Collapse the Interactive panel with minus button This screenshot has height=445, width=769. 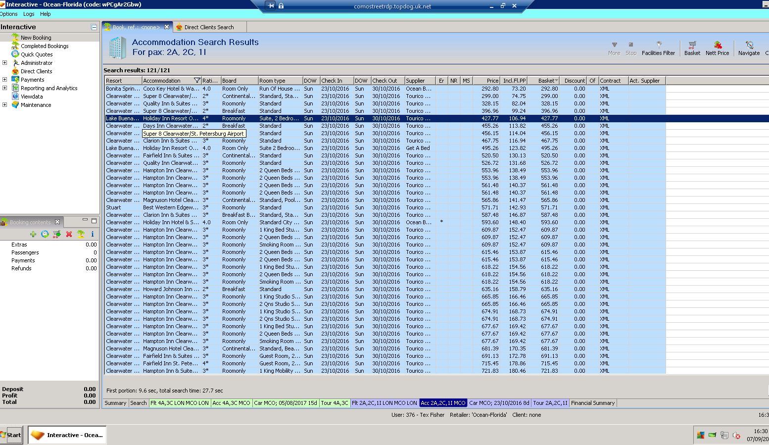click(x=94, y=27)
